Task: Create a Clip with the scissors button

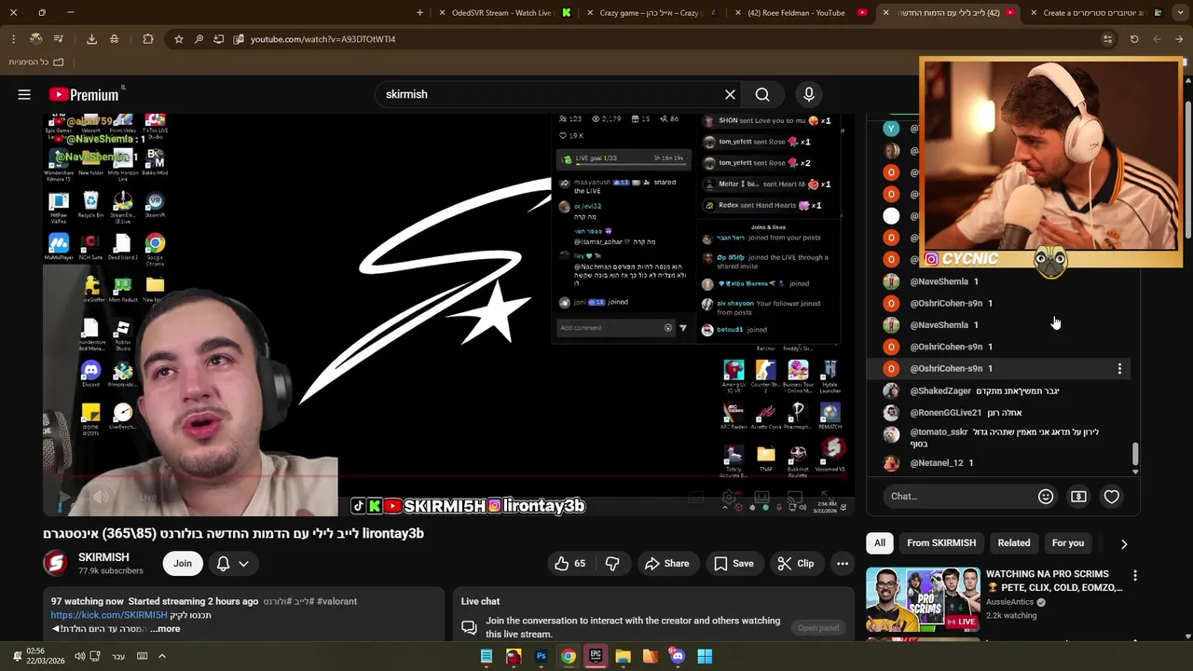Action: click(796, 563)
